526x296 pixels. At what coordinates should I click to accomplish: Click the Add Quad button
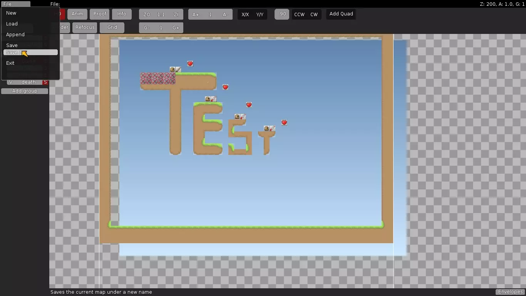click(341, 14)
